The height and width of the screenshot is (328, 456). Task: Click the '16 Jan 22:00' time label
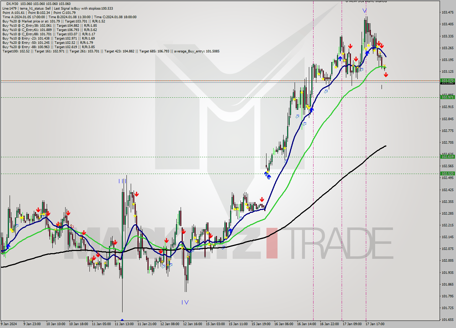[329, 324]
